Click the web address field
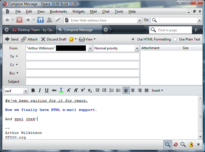Image resolution: width=205 pixels, height=152 pixels. pyautogui.click(x=103, y=20)
